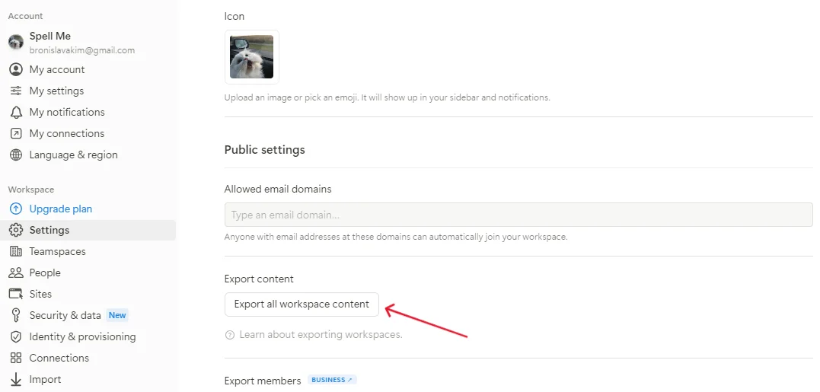820x392 pixels.
Task: Click the Connections grid icon
Action: click(15, 358)
